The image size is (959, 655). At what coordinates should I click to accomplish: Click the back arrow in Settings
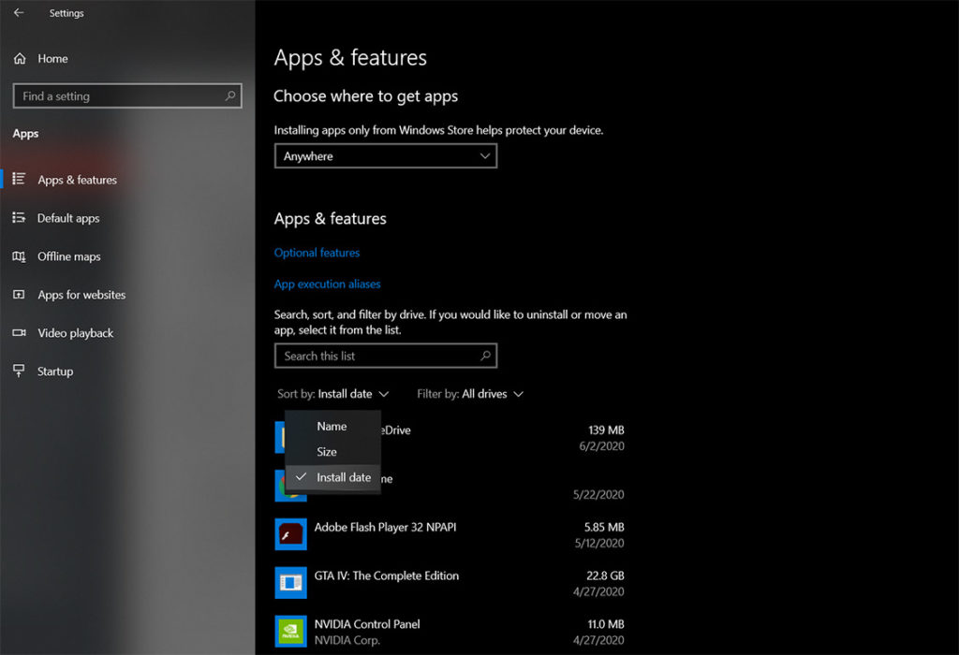click(19, 13)
